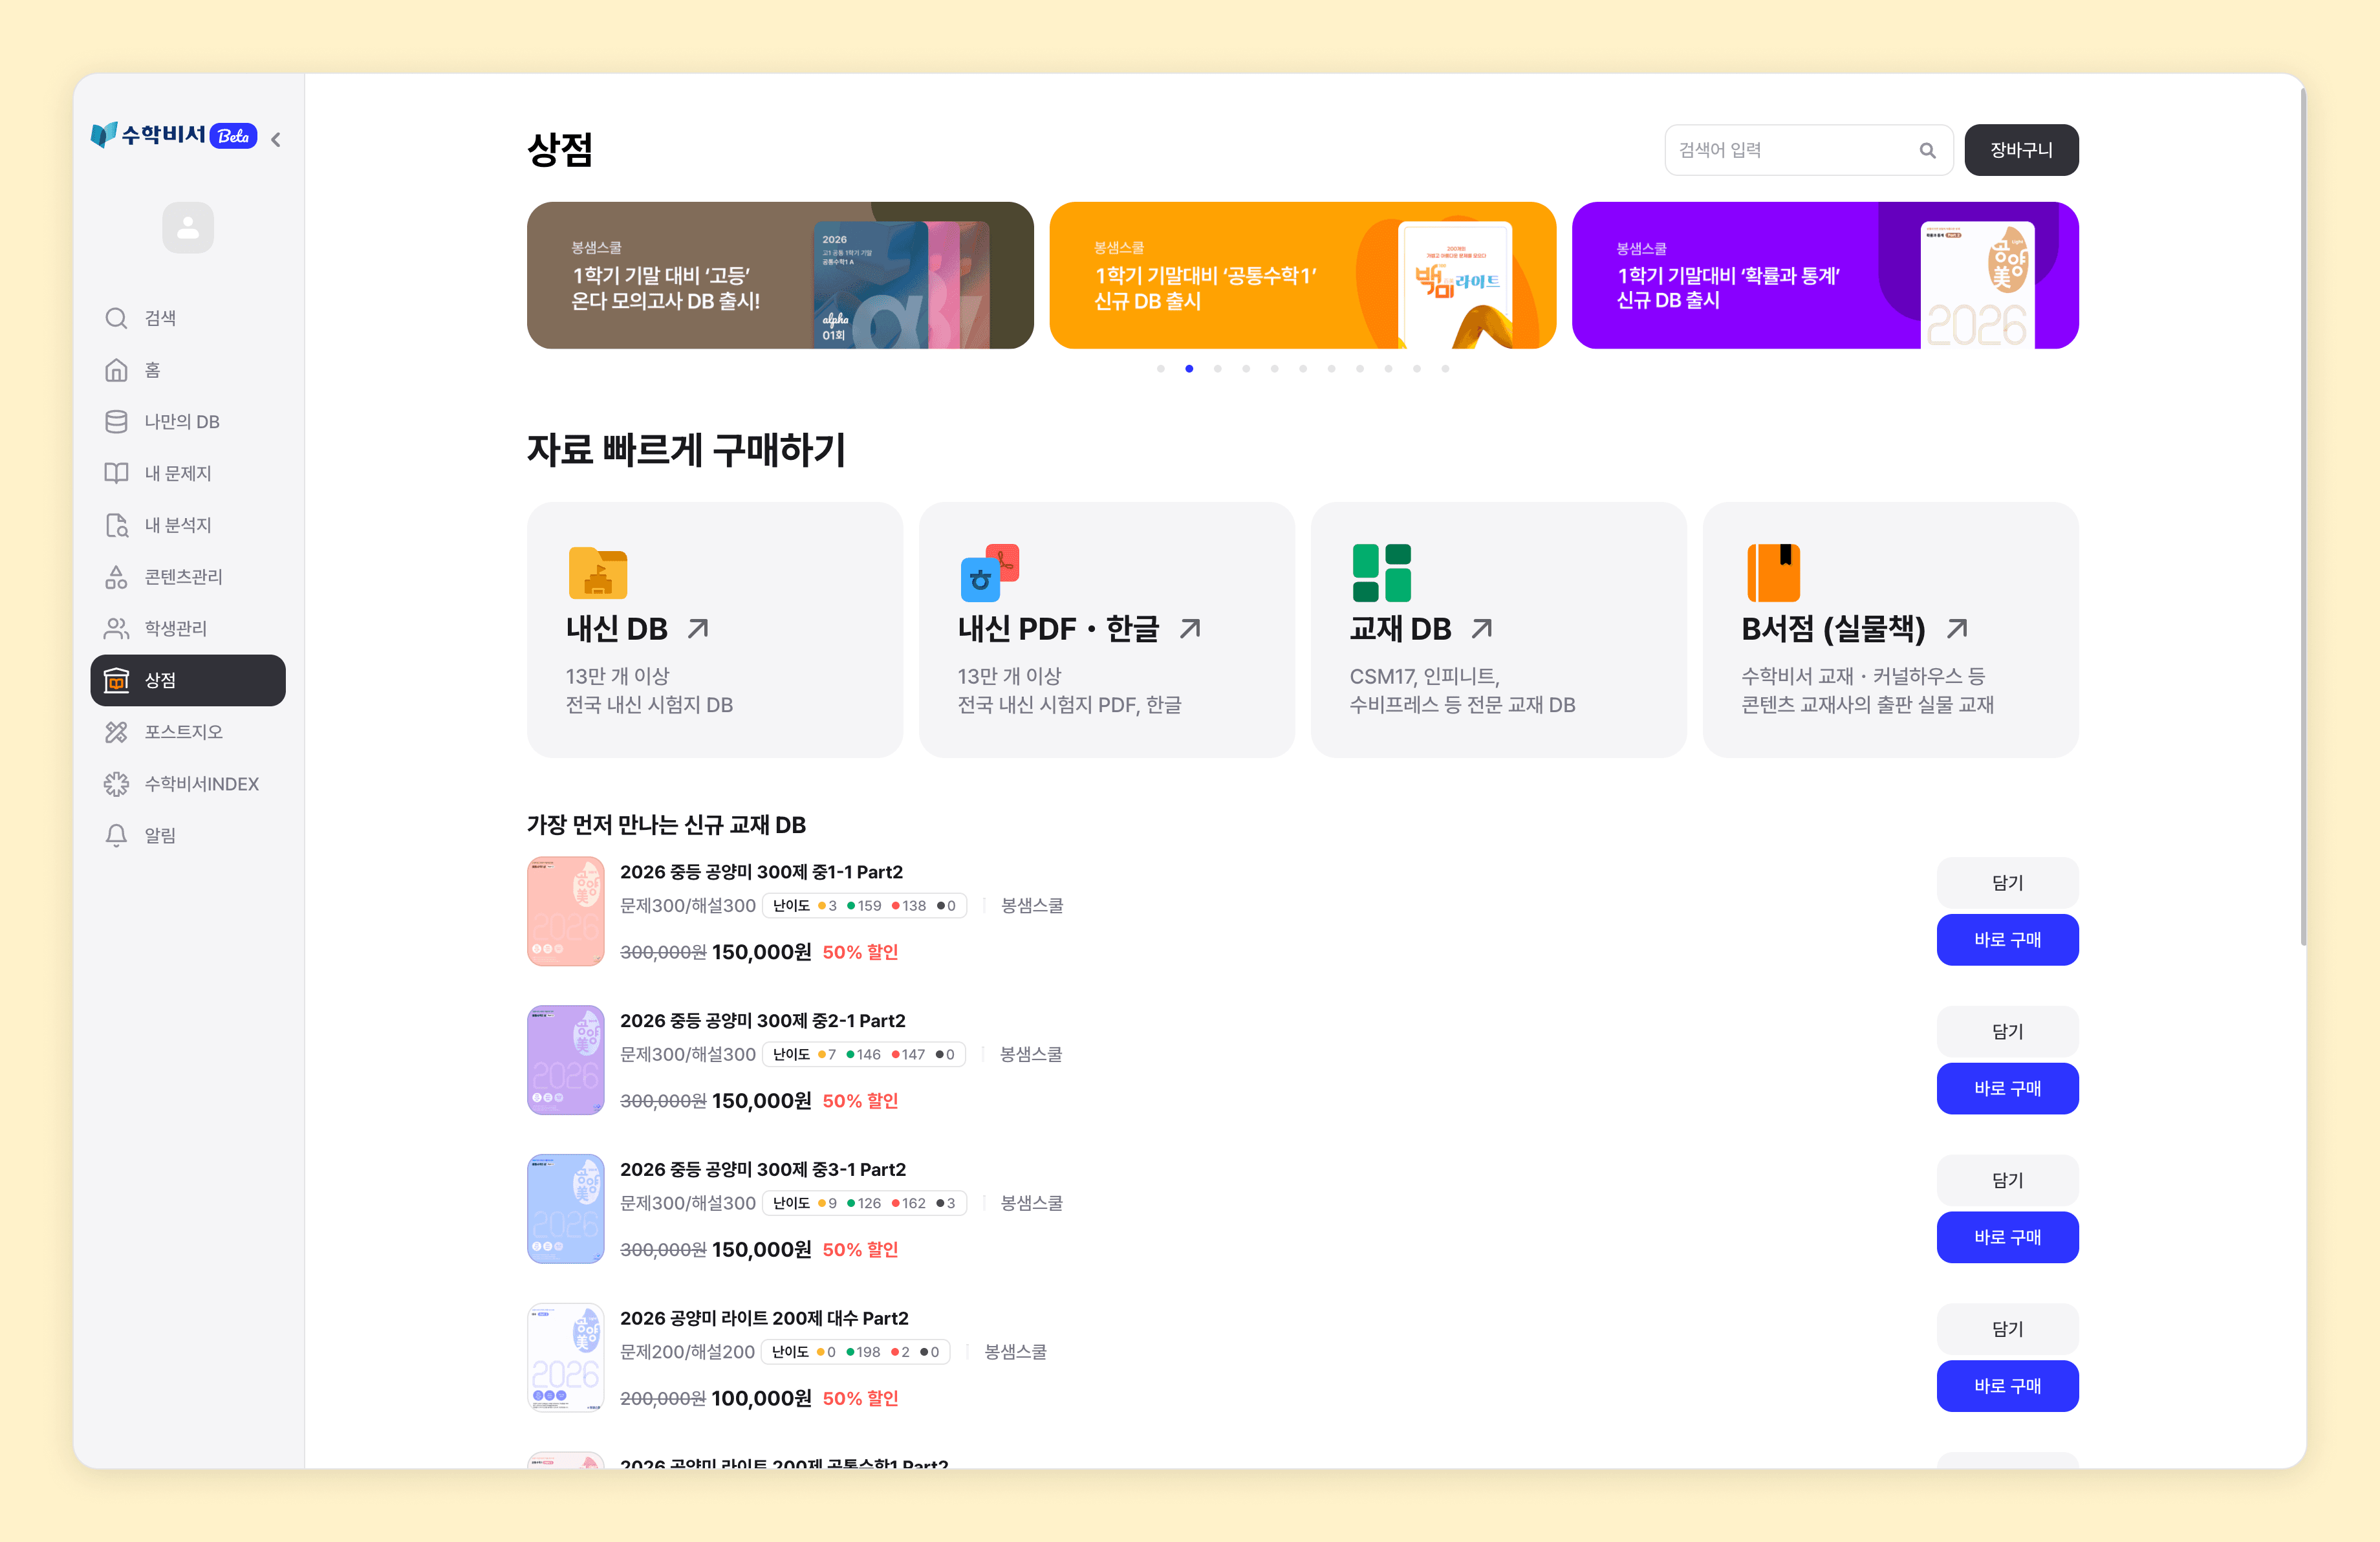Click the 난이도 badge of 중1-1 Part2

pyautogui.click(x=864, y=906)
